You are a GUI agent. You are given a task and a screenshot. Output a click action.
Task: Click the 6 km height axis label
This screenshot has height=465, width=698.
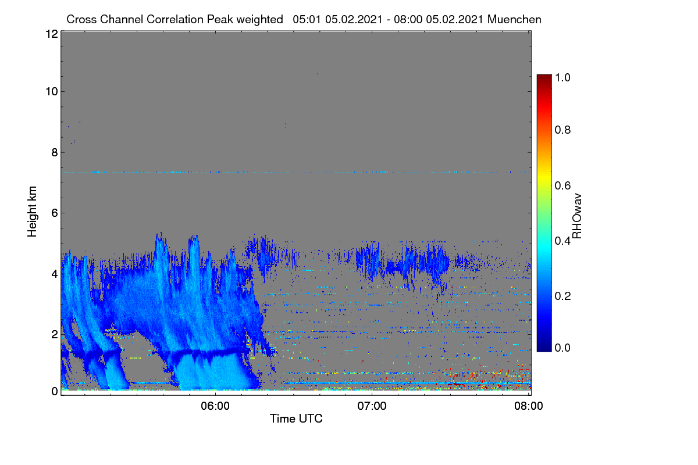(54, 213)
